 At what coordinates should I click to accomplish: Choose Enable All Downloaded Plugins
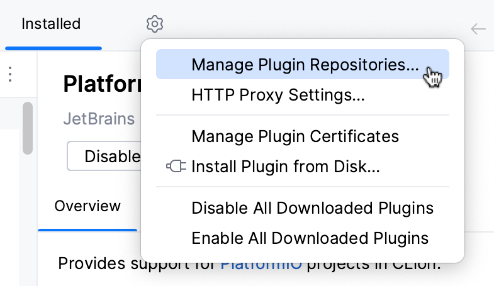point(310,238)
